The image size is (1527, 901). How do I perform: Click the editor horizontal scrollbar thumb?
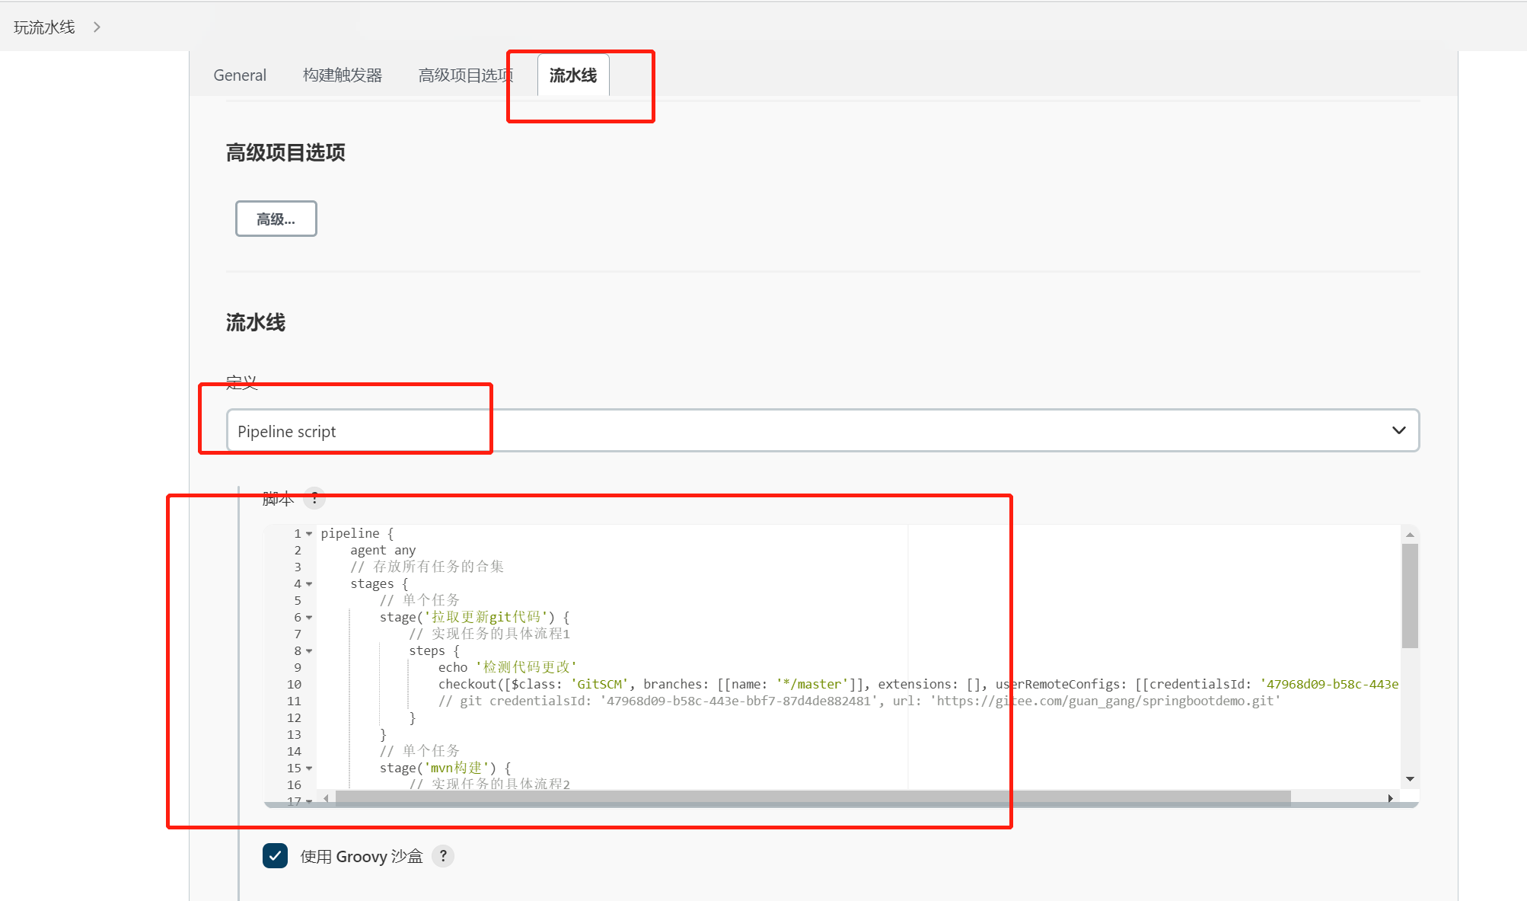(x=811, y=798)
